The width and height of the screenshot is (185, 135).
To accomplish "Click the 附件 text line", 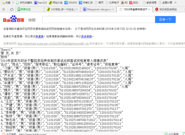I will 5,57.
